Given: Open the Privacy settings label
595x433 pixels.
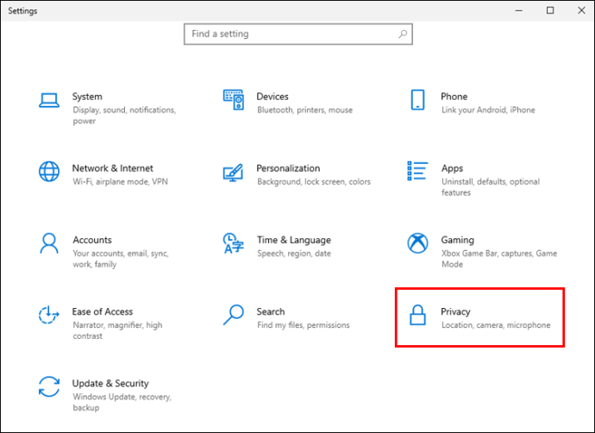Looking at the screenshot, I should coord(455,312).
